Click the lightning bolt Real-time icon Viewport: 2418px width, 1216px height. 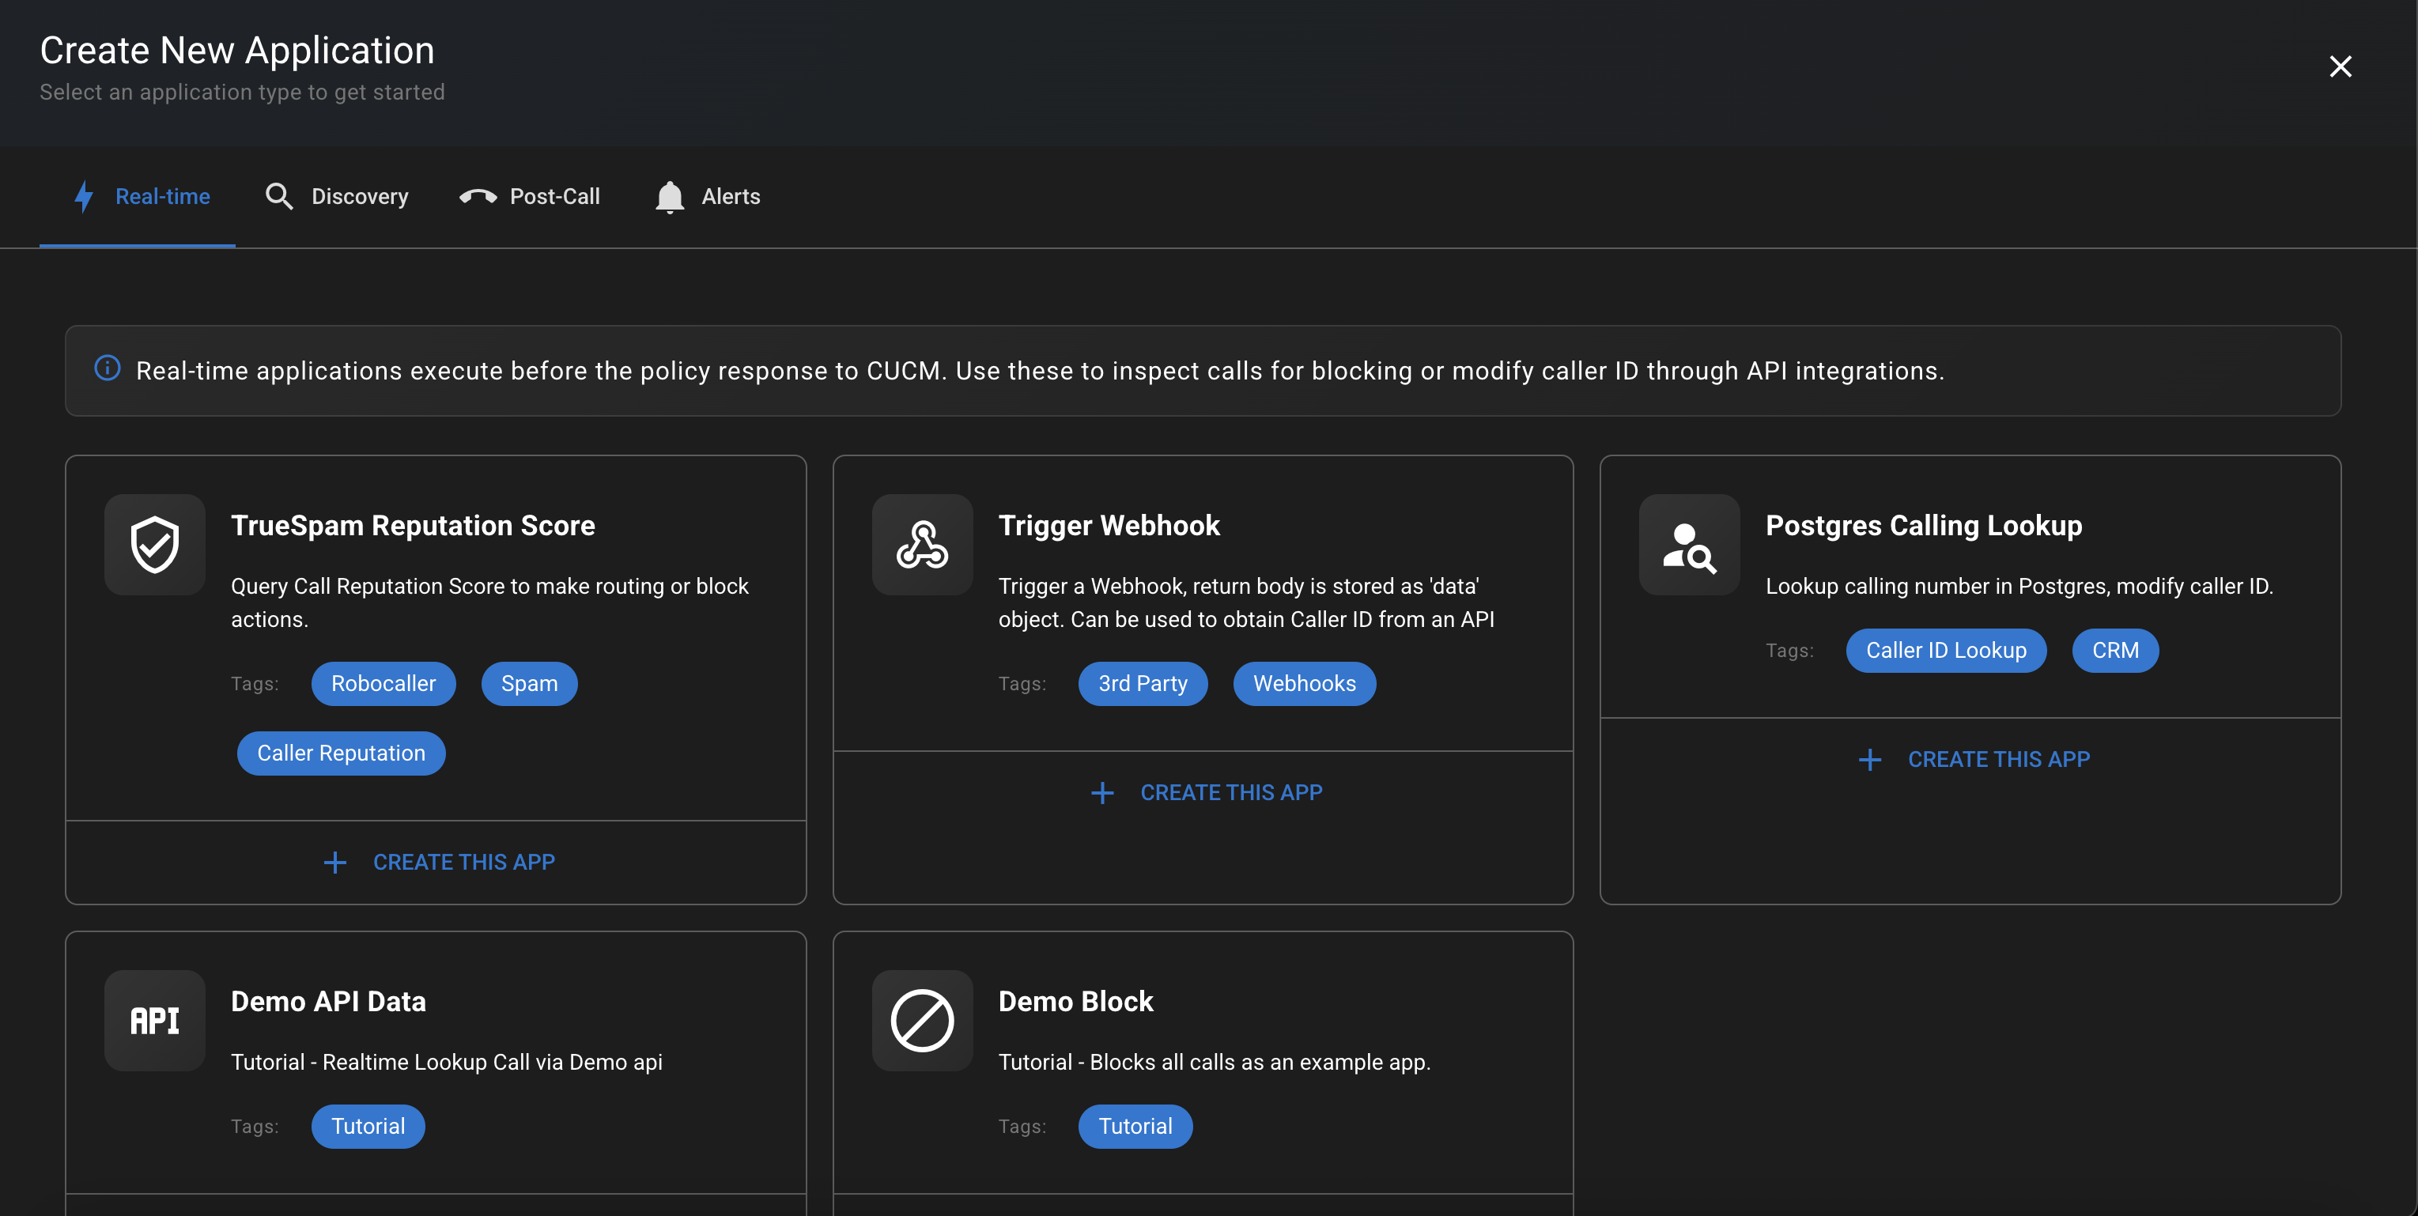[84, 196]
